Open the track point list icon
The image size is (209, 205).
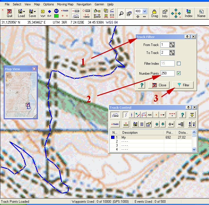tap(142, 124)
